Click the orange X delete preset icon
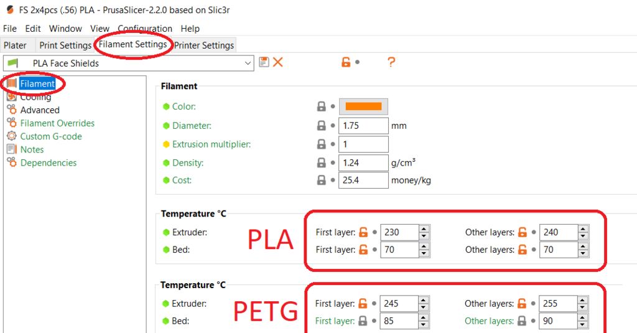Viewport: 637px width, 333px height. 278,62
